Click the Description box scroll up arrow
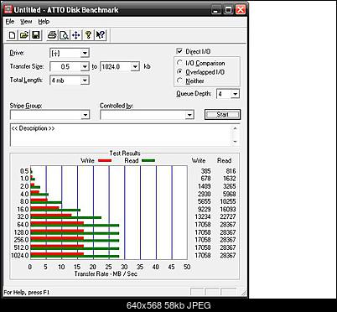The height and width of the screenshot is (312, 337). point(236,128)
